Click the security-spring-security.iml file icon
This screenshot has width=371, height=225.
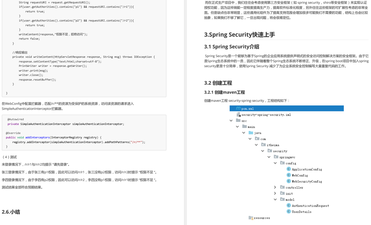[x=238, y=115]
